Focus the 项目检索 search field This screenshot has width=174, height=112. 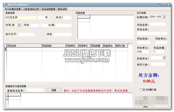158,24
